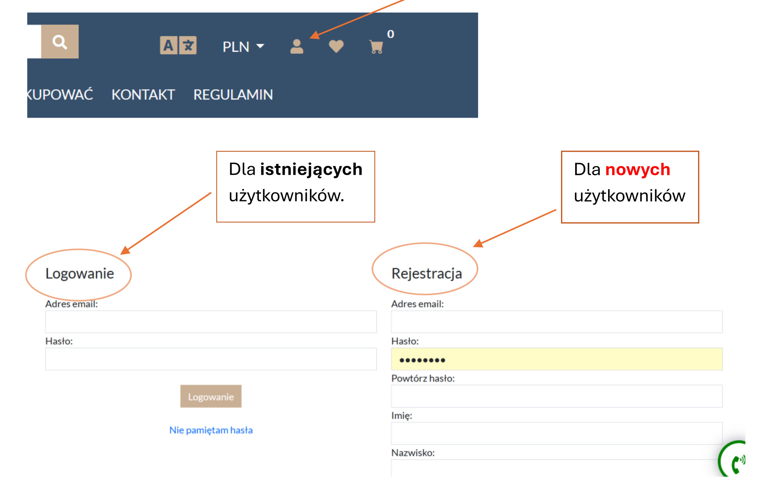Viewport: 758px width, 492px height.
Task: Click the filled Rejestracja Hasło field
Action: (x=557, y=359)
